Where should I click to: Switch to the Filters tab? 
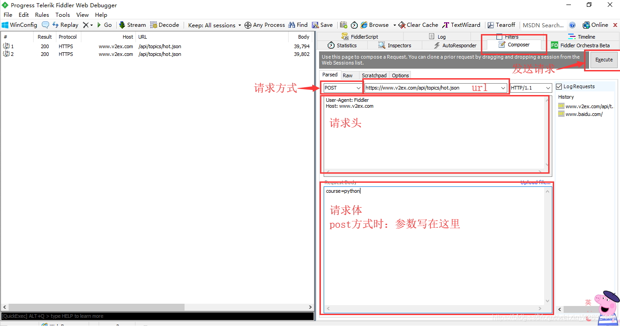tap(507, 37)
